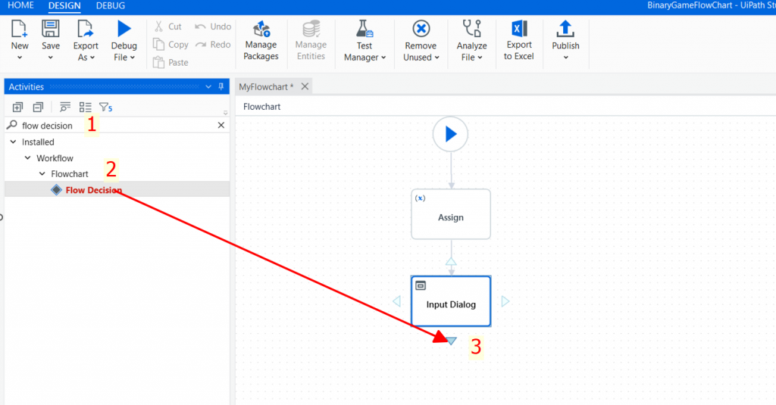Click the Debug File play icon

coord(124,28)
